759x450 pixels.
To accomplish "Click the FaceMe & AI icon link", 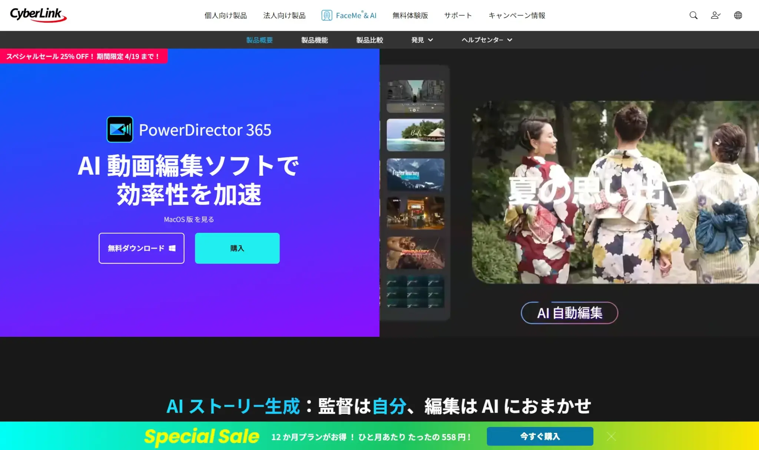I will coord(327,15).
